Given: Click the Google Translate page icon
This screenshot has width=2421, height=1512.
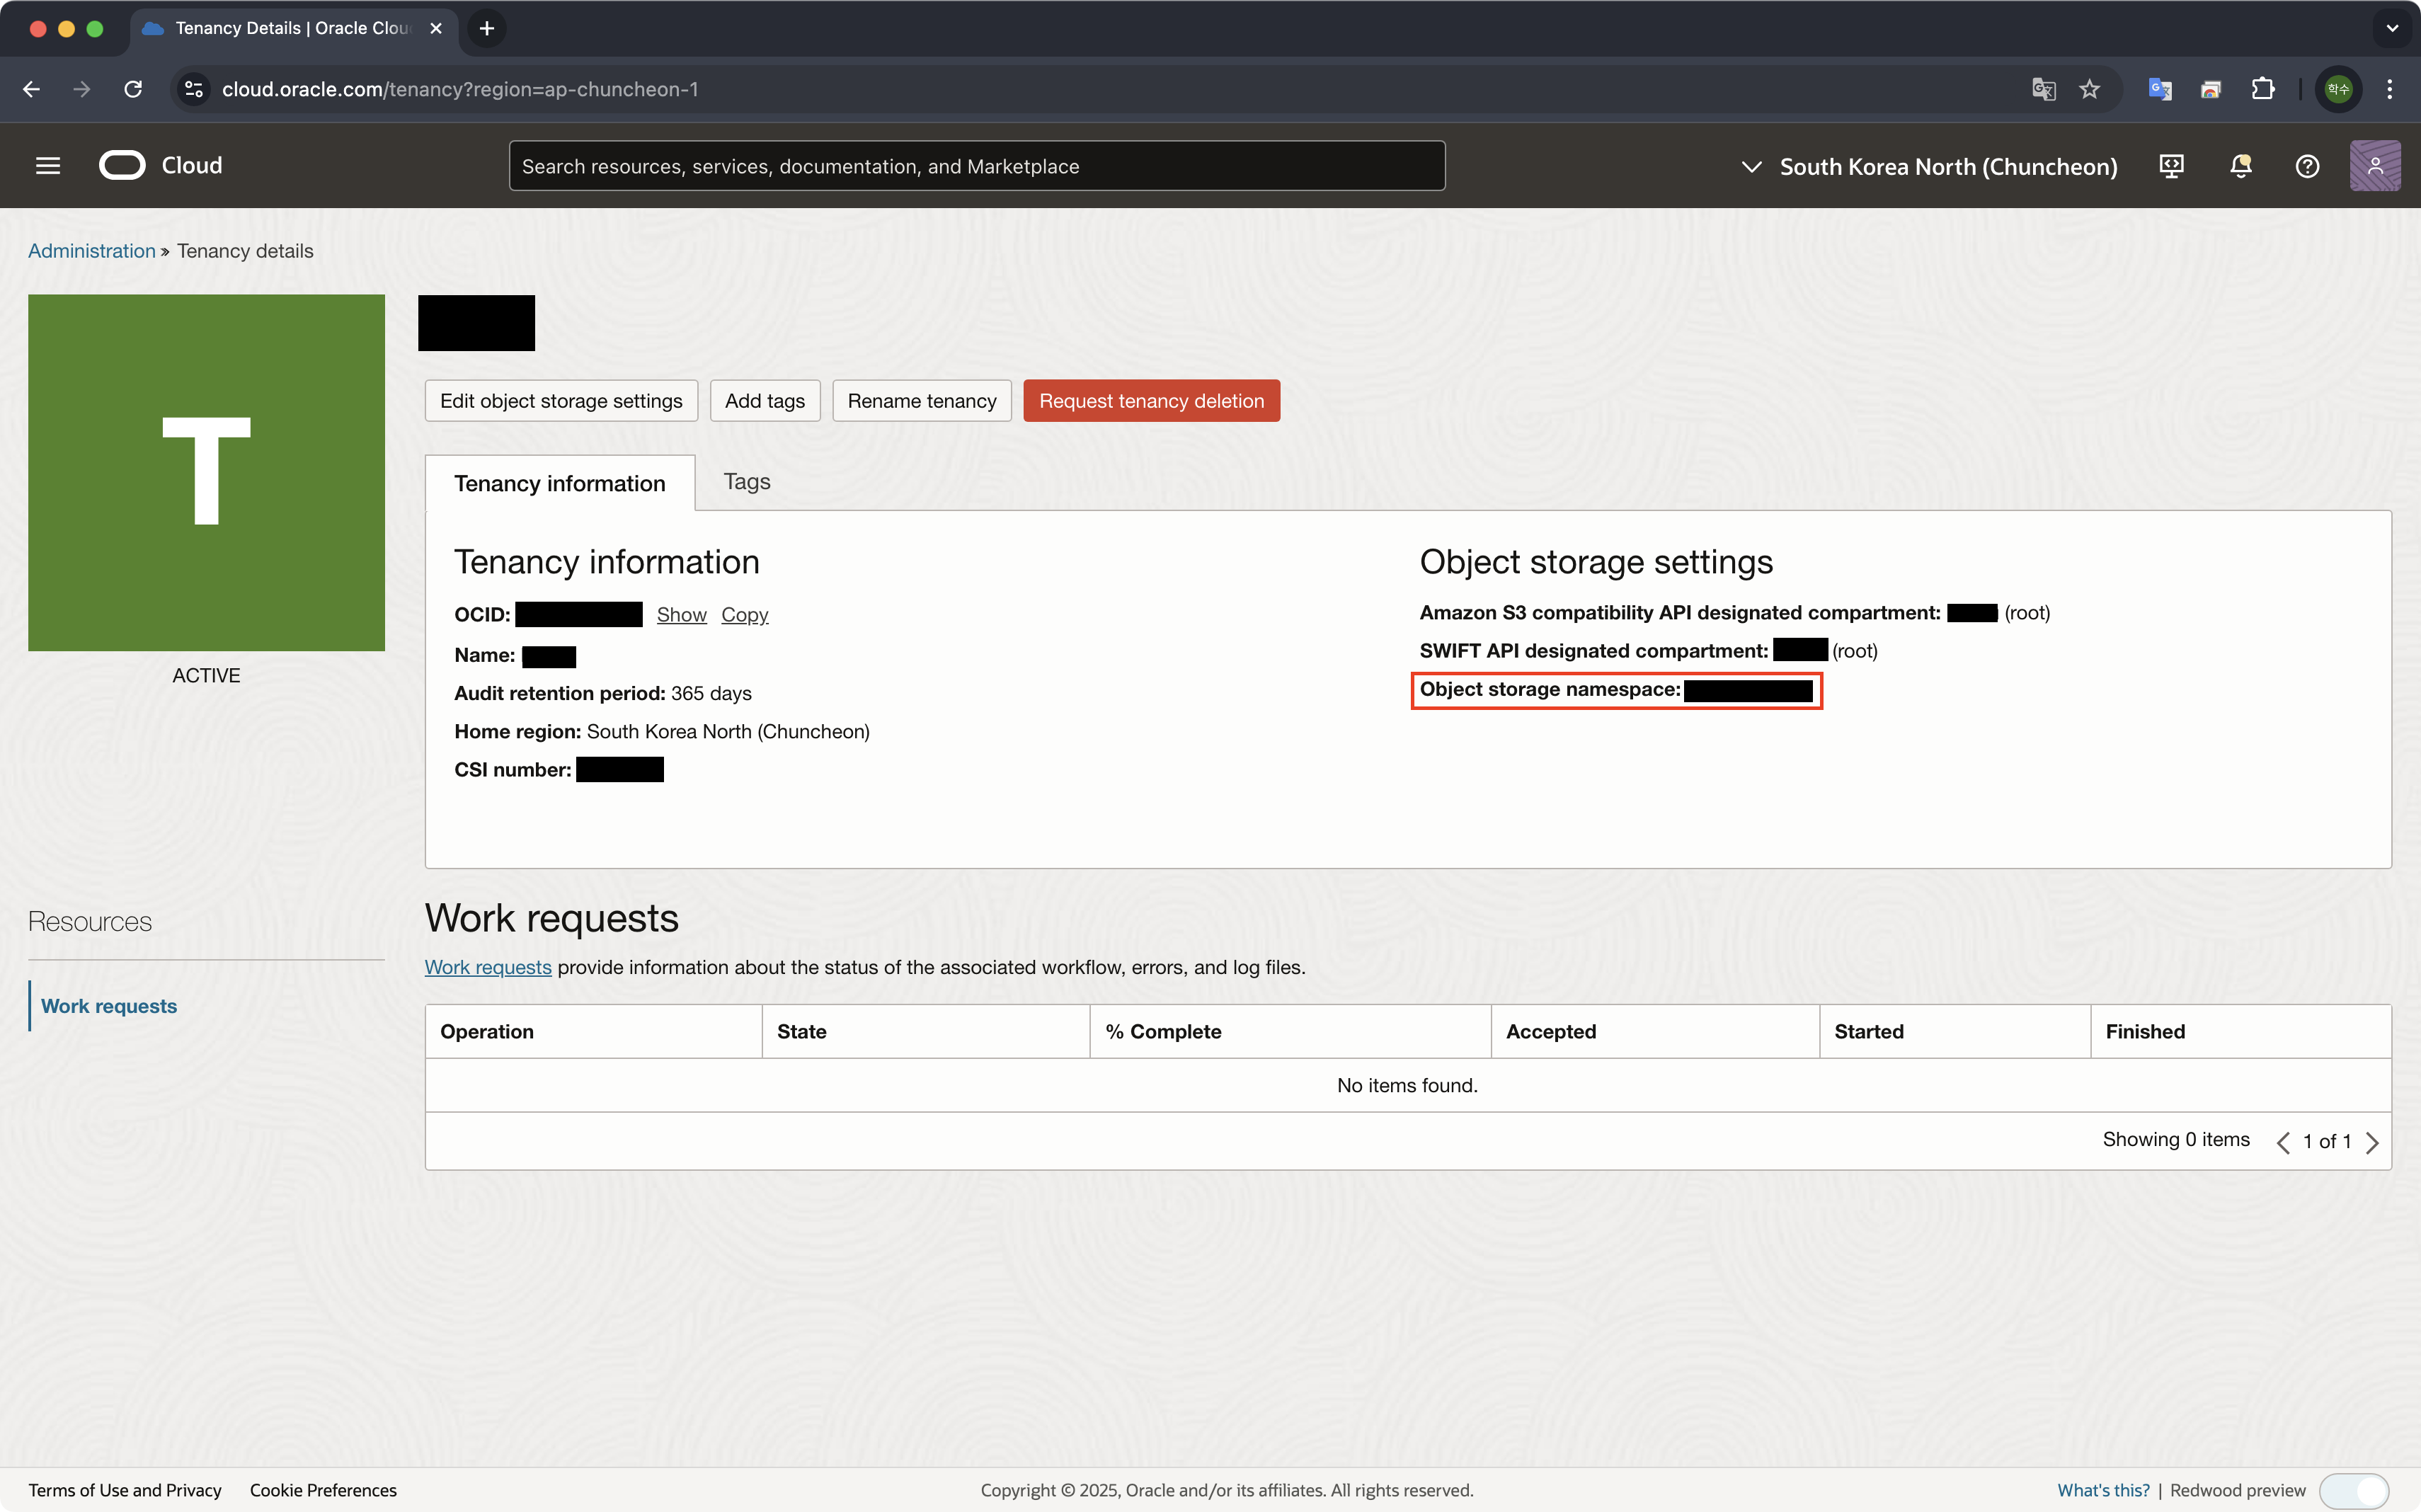Looking at the screenshot, I should [2043, 89].
